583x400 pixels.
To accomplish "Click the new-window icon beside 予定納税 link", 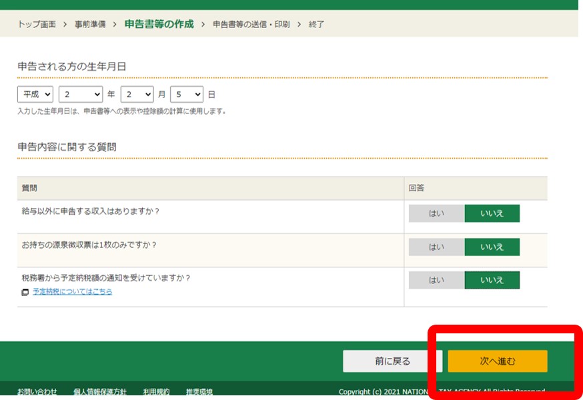I will point(25,293).
